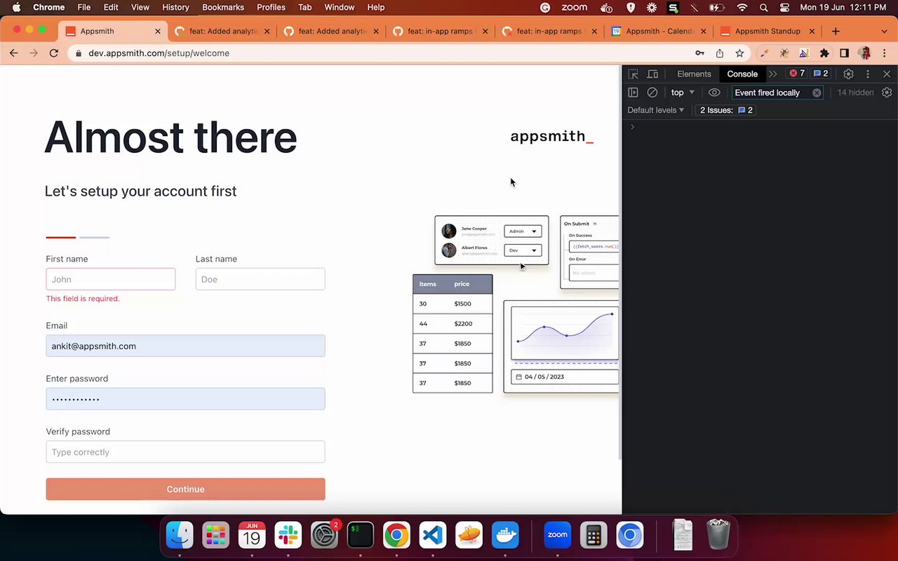Click the saved passwords key icon in address bar

tap(699, 53)
